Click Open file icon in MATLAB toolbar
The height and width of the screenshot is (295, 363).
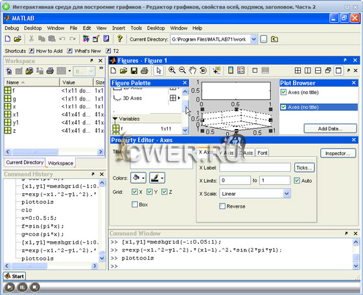point(18,39)
